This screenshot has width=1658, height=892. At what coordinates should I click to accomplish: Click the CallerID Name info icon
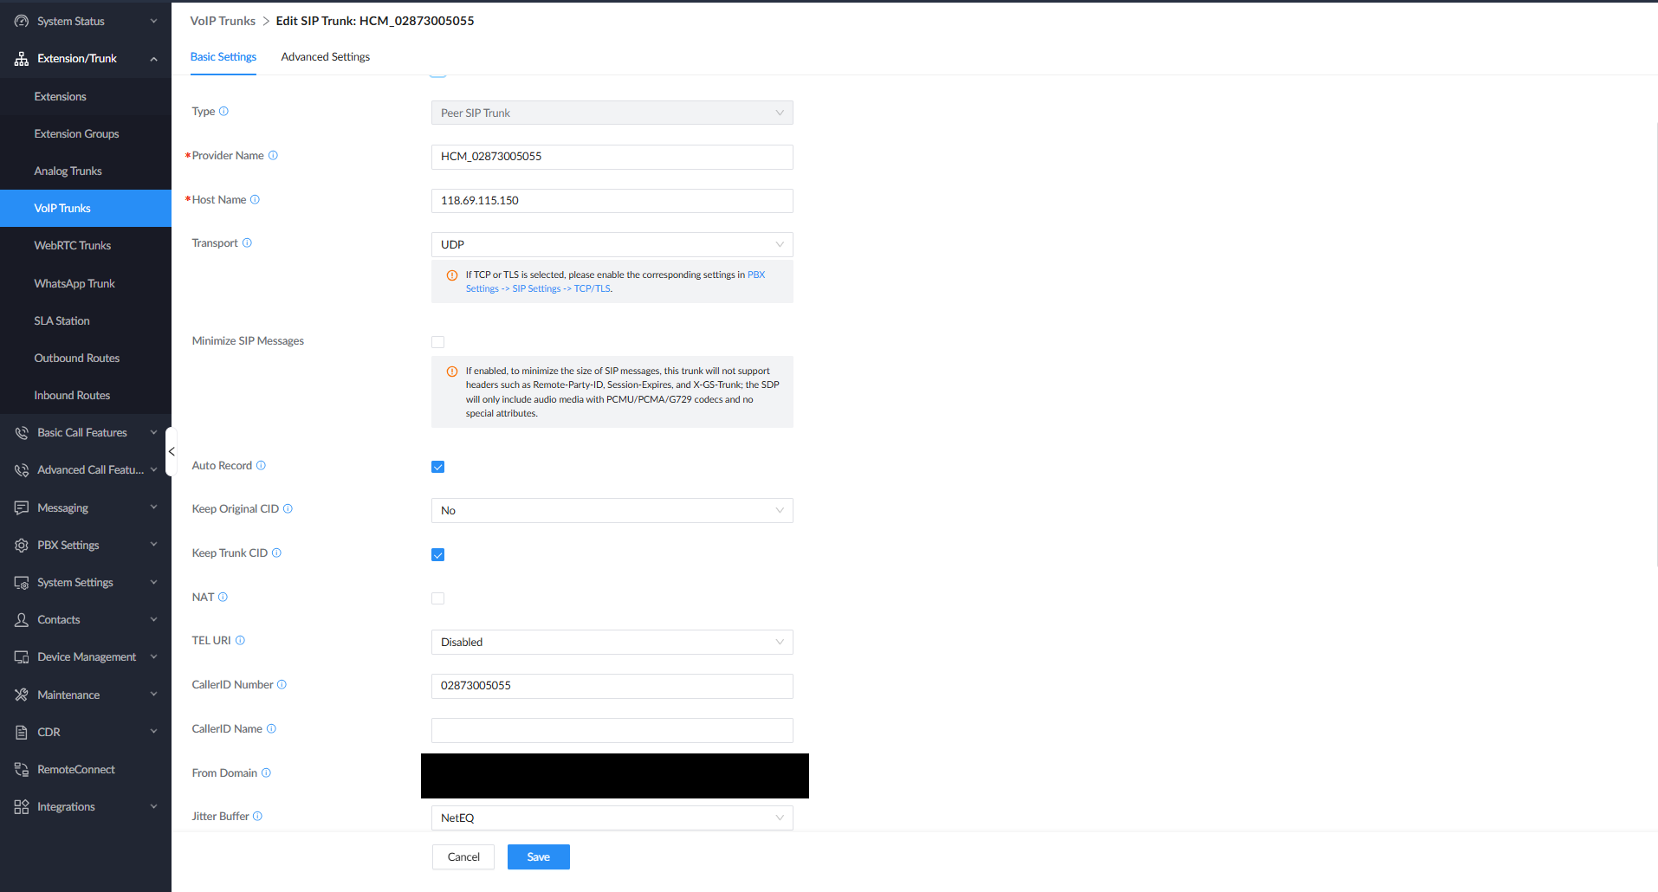271,728
